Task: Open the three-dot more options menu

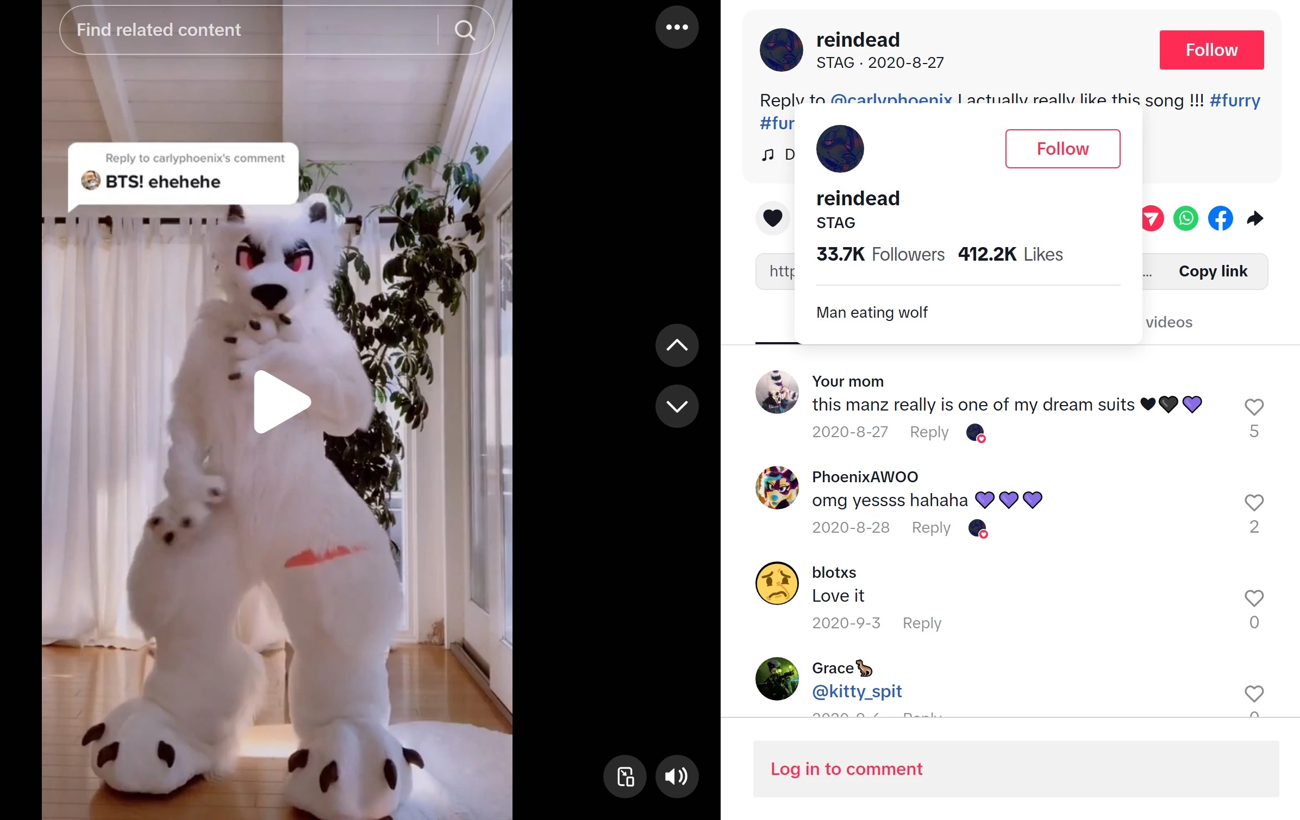Action: [677, 27]
